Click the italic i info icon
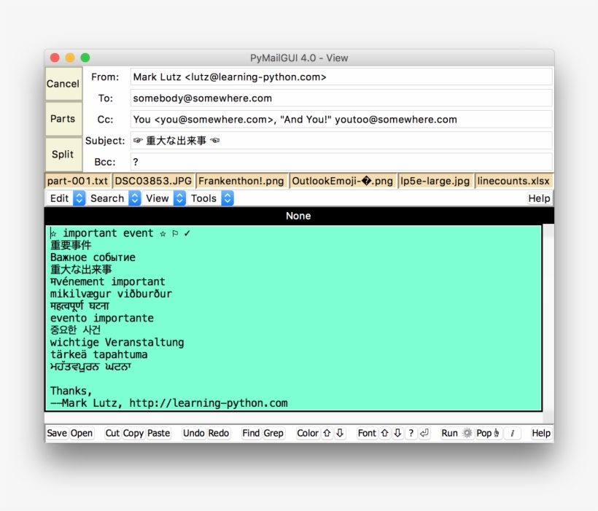Image resolution: width=598 pixels, height=511 pixels. [x=512, y=433]
